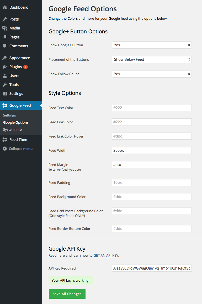Click the Comments speech bubble icon
This screenshot has height=304, width=202.
coord(5,46)
